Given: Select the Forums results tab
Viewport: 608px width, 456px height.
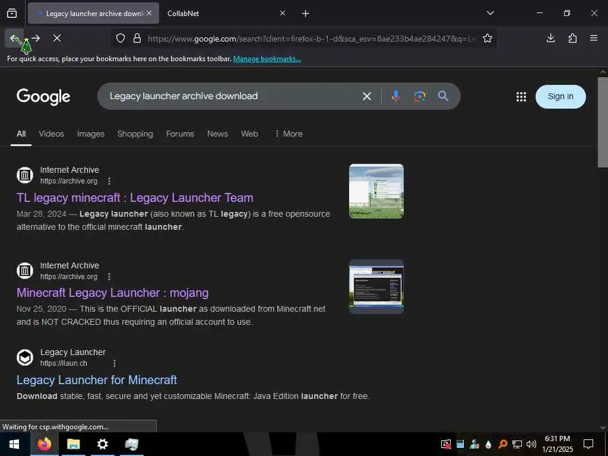Looking at the screenshot, I should [x=180, y=134].
